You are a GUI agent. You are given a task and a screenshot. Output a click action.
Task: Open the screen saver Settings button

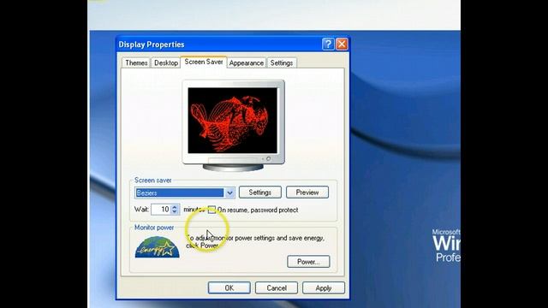tap(260, 192)
